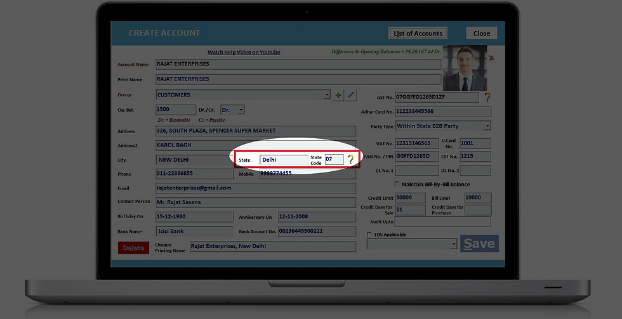Open the List of Accounts
The width and height of the screenshot is (622, 319).
[418, 34]
